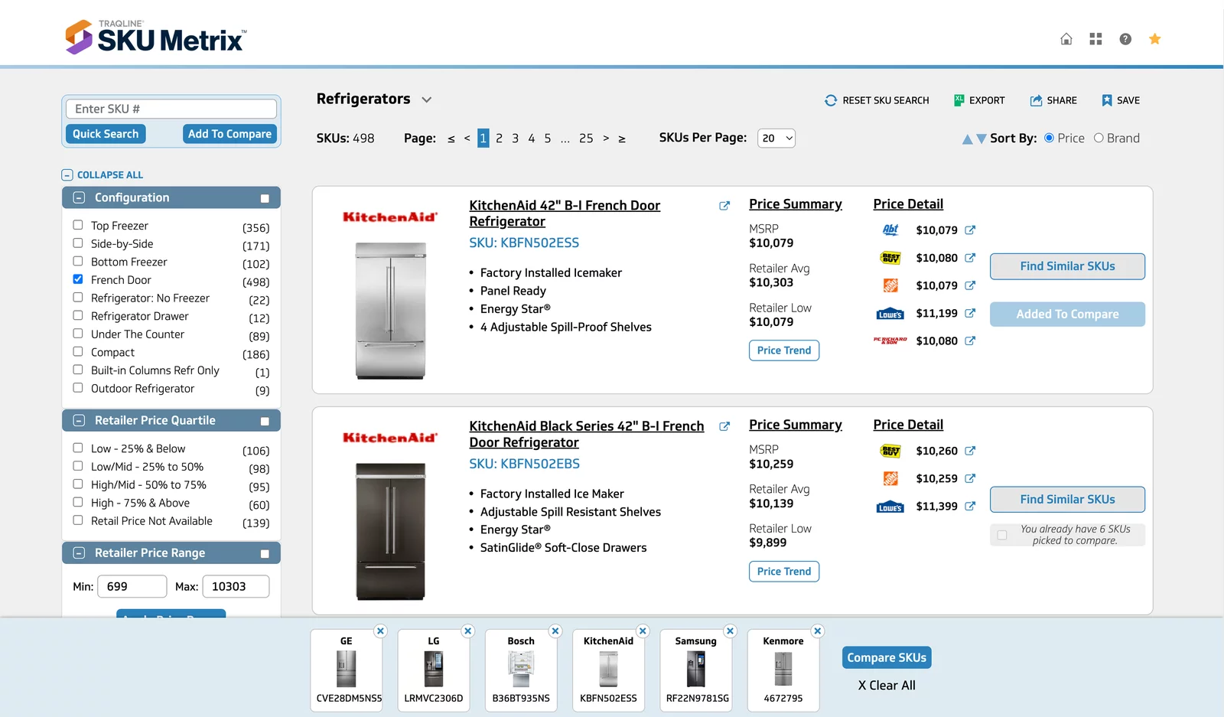
Task: Uncheck the French Door checkbox
Action: pos(78,279)
